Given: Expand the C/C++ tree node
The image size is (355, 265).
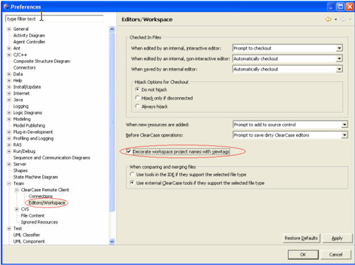Looking at the screenshot, I should pos(9,54).
